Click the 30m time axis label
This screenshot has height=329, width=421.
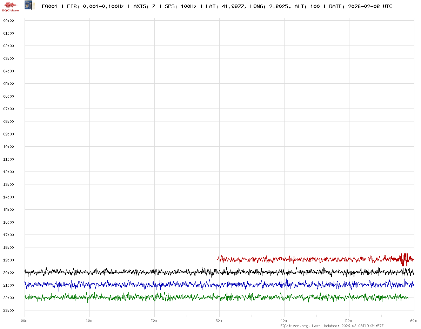pos(219,321)
